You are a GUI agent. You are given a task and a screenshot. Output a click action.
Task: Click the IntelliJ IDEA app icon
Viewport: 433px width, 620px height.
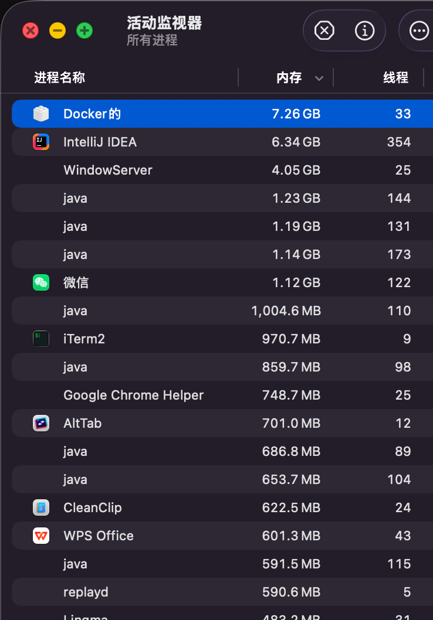pyautogui.click(x=41, y=142)
